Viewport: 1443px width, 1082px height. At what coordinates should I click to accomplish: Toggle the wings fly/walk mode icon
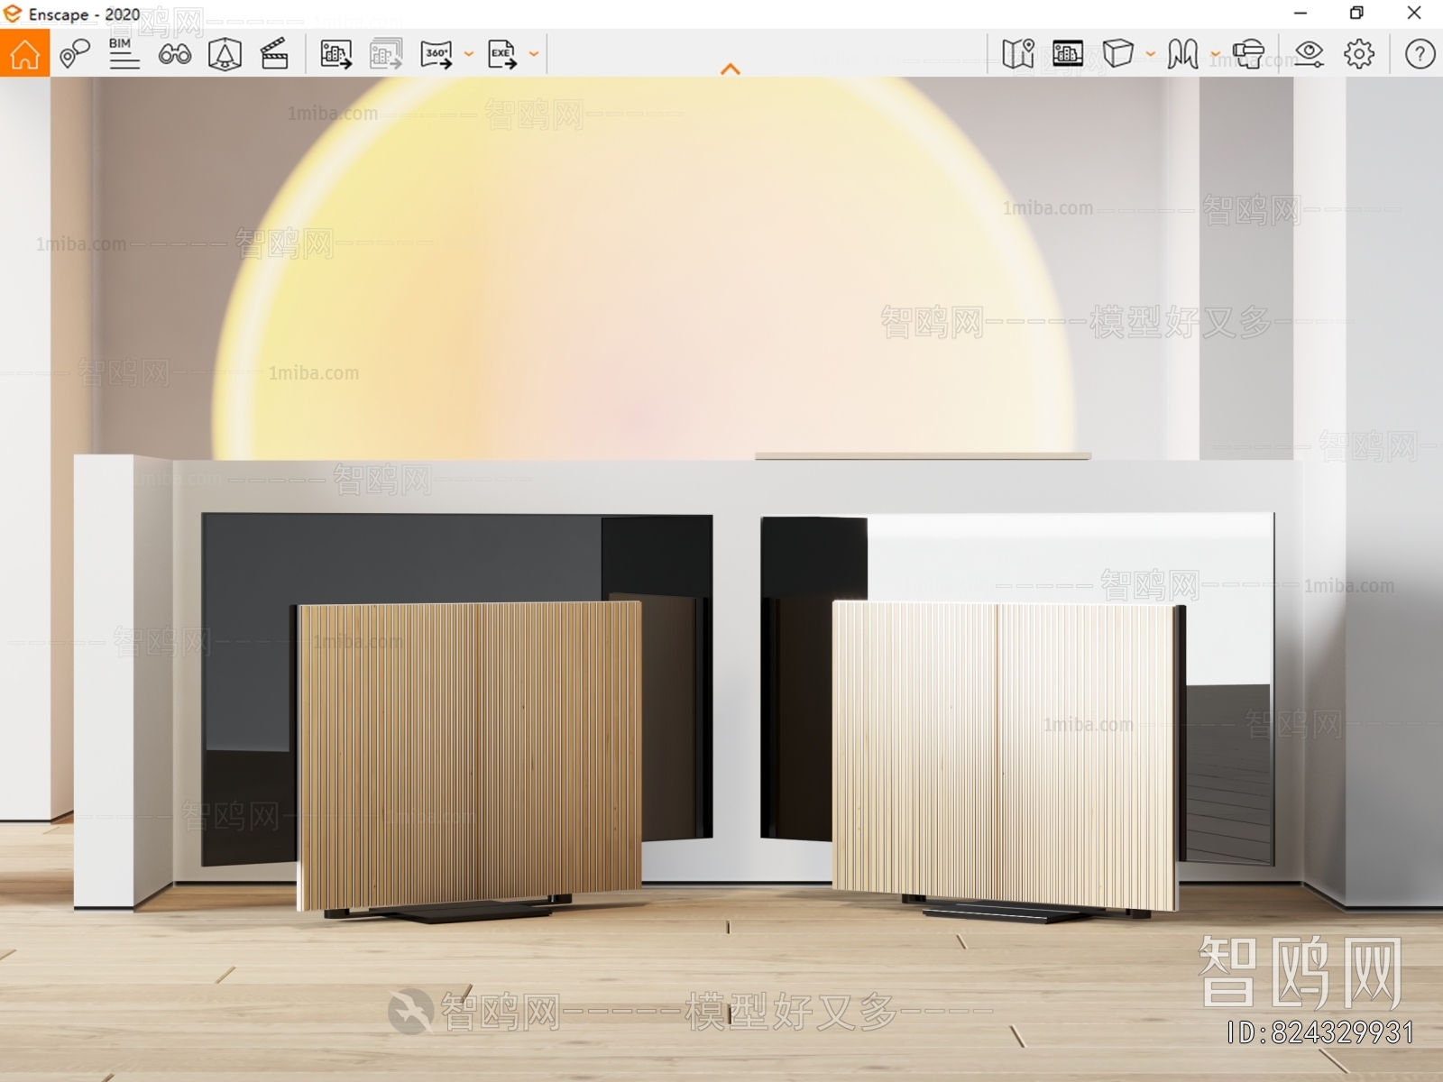[x=1182, y=54]
